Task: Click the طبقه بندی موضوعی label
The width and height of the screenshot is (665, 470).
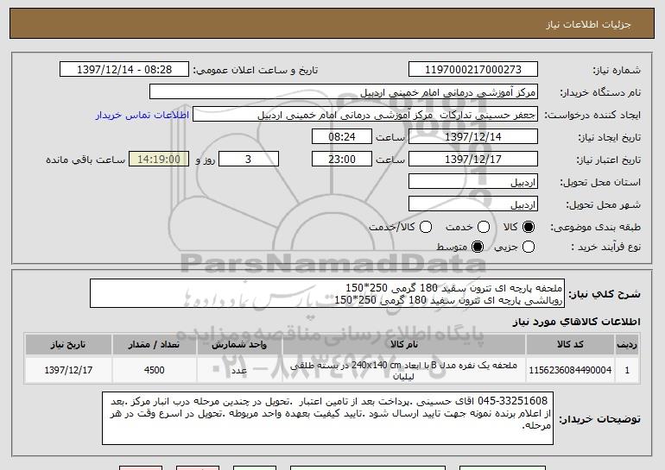Action: point(595,228)
